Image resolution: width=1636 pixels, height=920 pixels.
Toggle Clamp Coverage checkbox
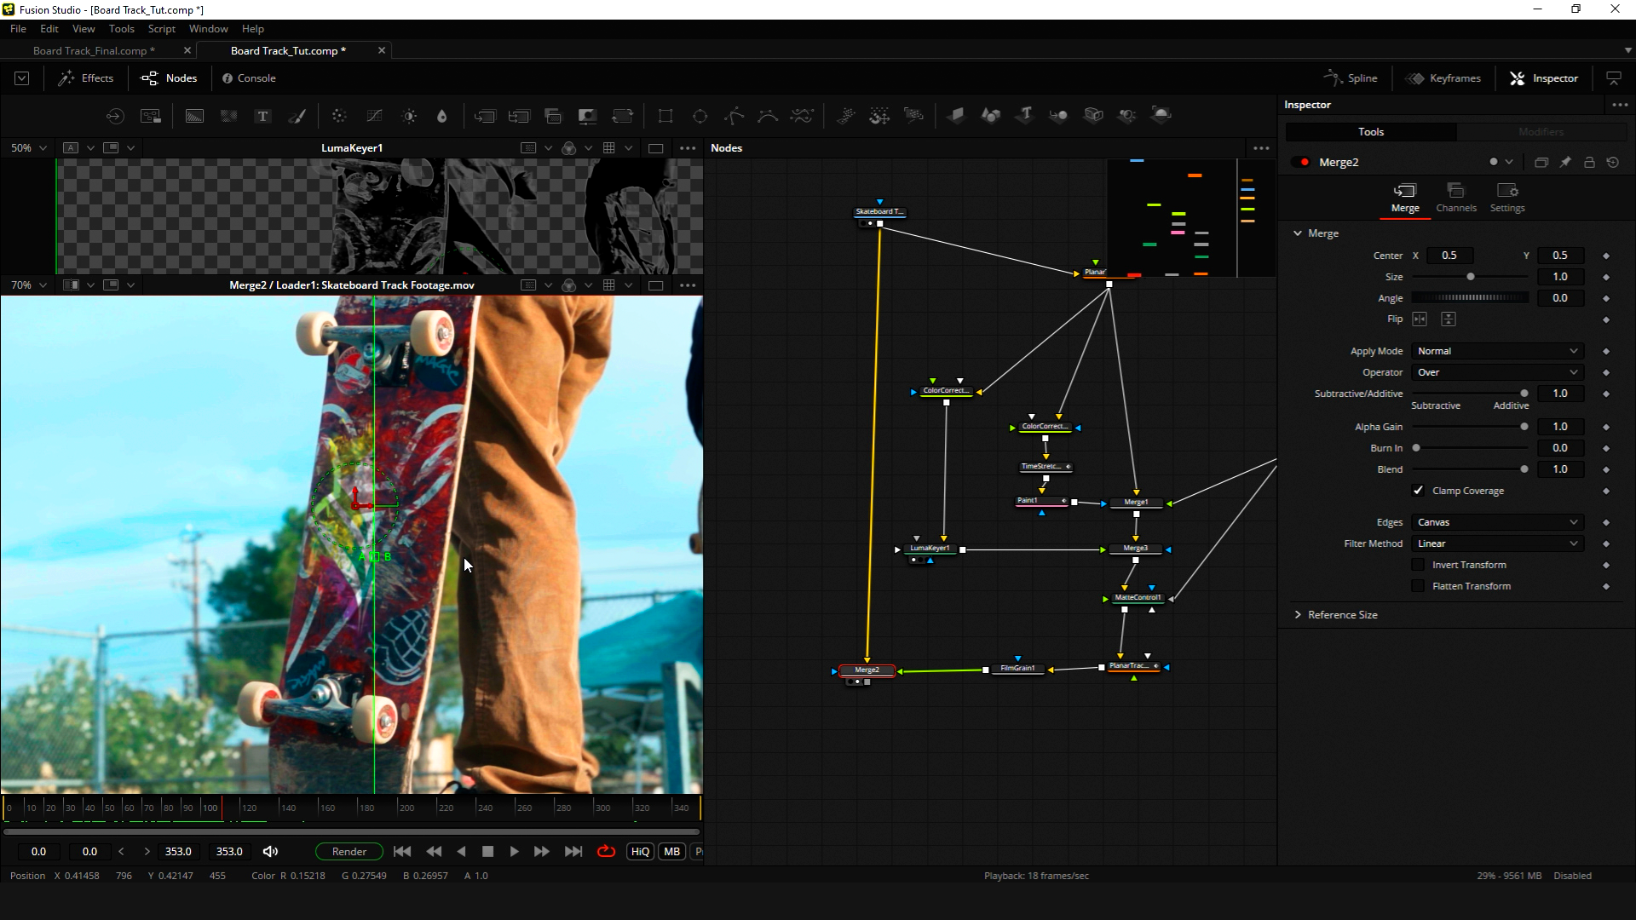(x=1417, y=491)
